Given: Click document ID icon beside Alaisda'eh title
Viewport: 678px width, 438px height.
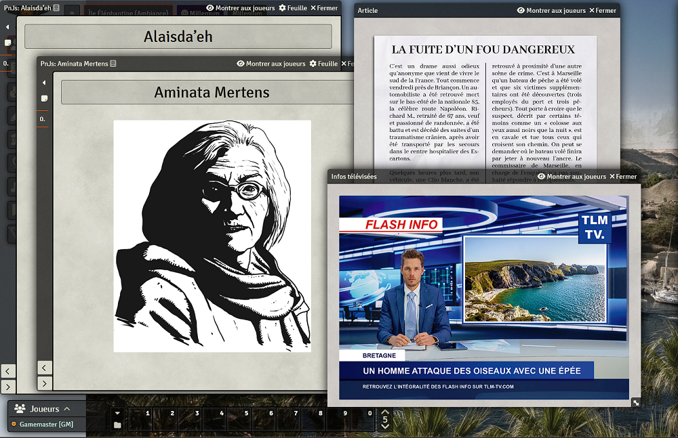Looking at the screenshot, I should click(x=56, y=8).
